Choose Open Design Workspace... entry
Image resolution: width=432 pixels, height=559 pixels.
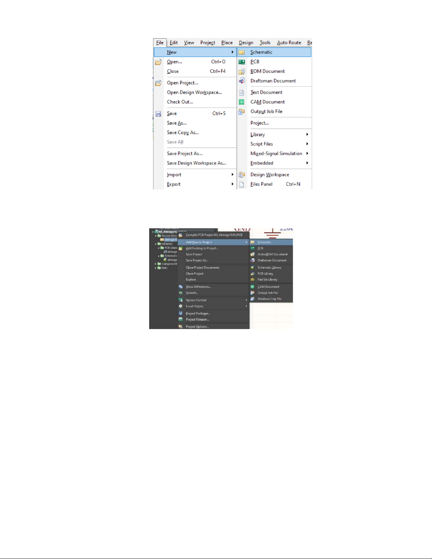coord(194,92)
